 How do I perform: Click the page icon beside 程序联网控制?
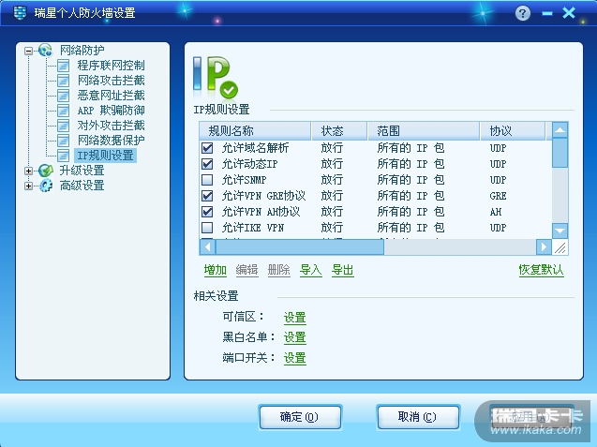pos(63,66)
